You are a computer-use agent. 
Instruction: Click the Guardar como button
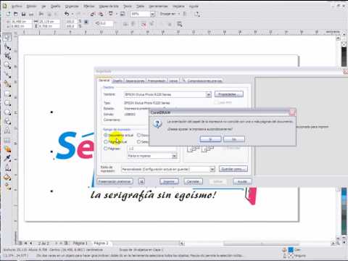pyautogui.click(x=233, y=169)
